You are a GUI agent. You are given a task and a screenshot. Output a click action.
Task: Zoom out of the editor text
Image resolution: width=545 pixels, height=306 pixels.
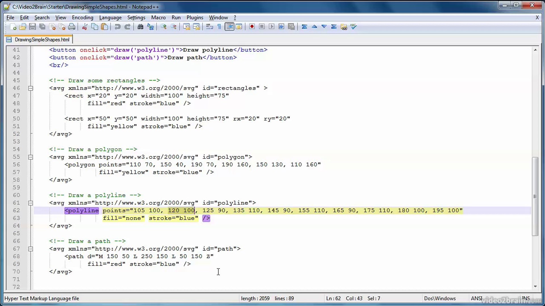[173, 27]
